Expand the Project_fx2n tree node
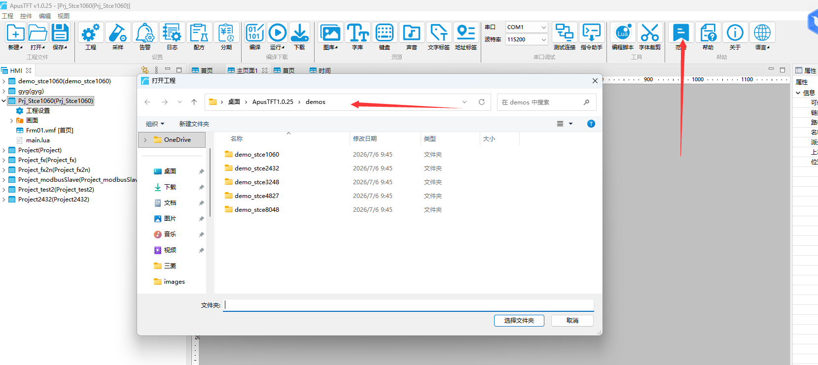The width and height of the screenshot is (818, 365). pyautogui.click(x=4, y=170)
